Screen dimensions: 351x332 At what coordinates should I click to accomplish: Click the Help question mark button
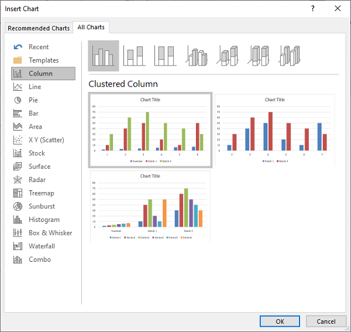[312, 9]
